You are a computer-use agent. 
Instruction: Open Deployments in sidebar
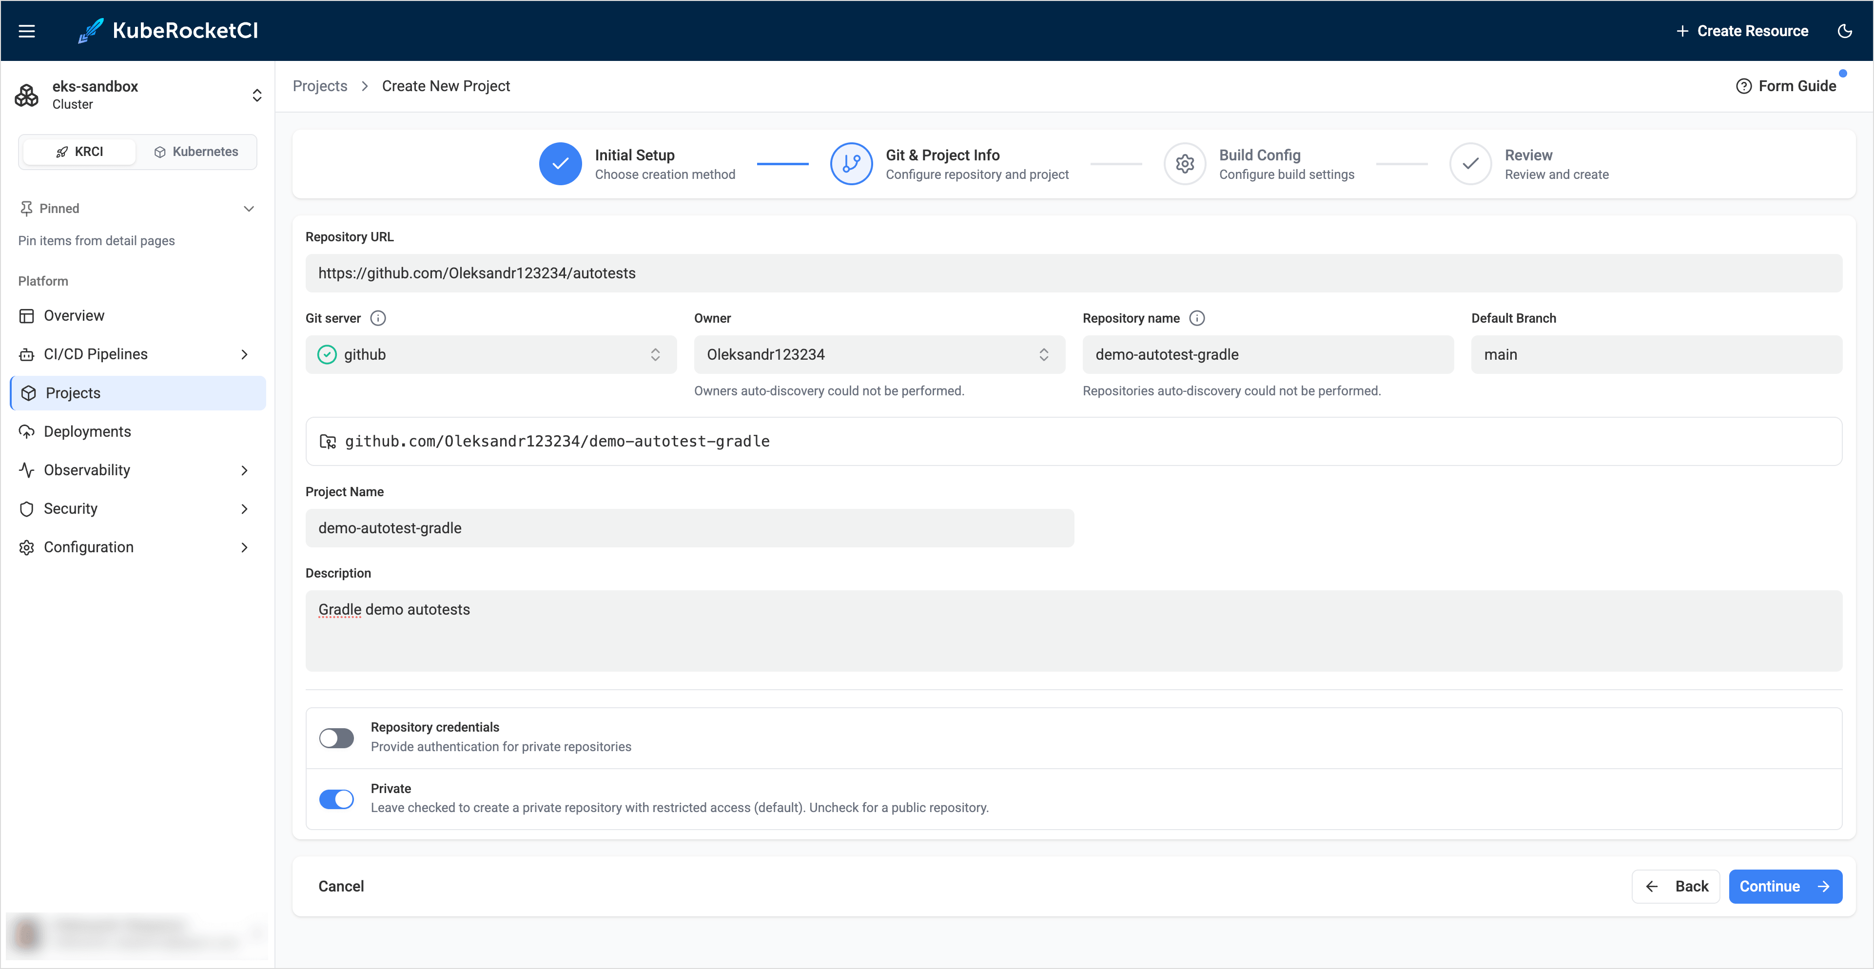point(137,431)
